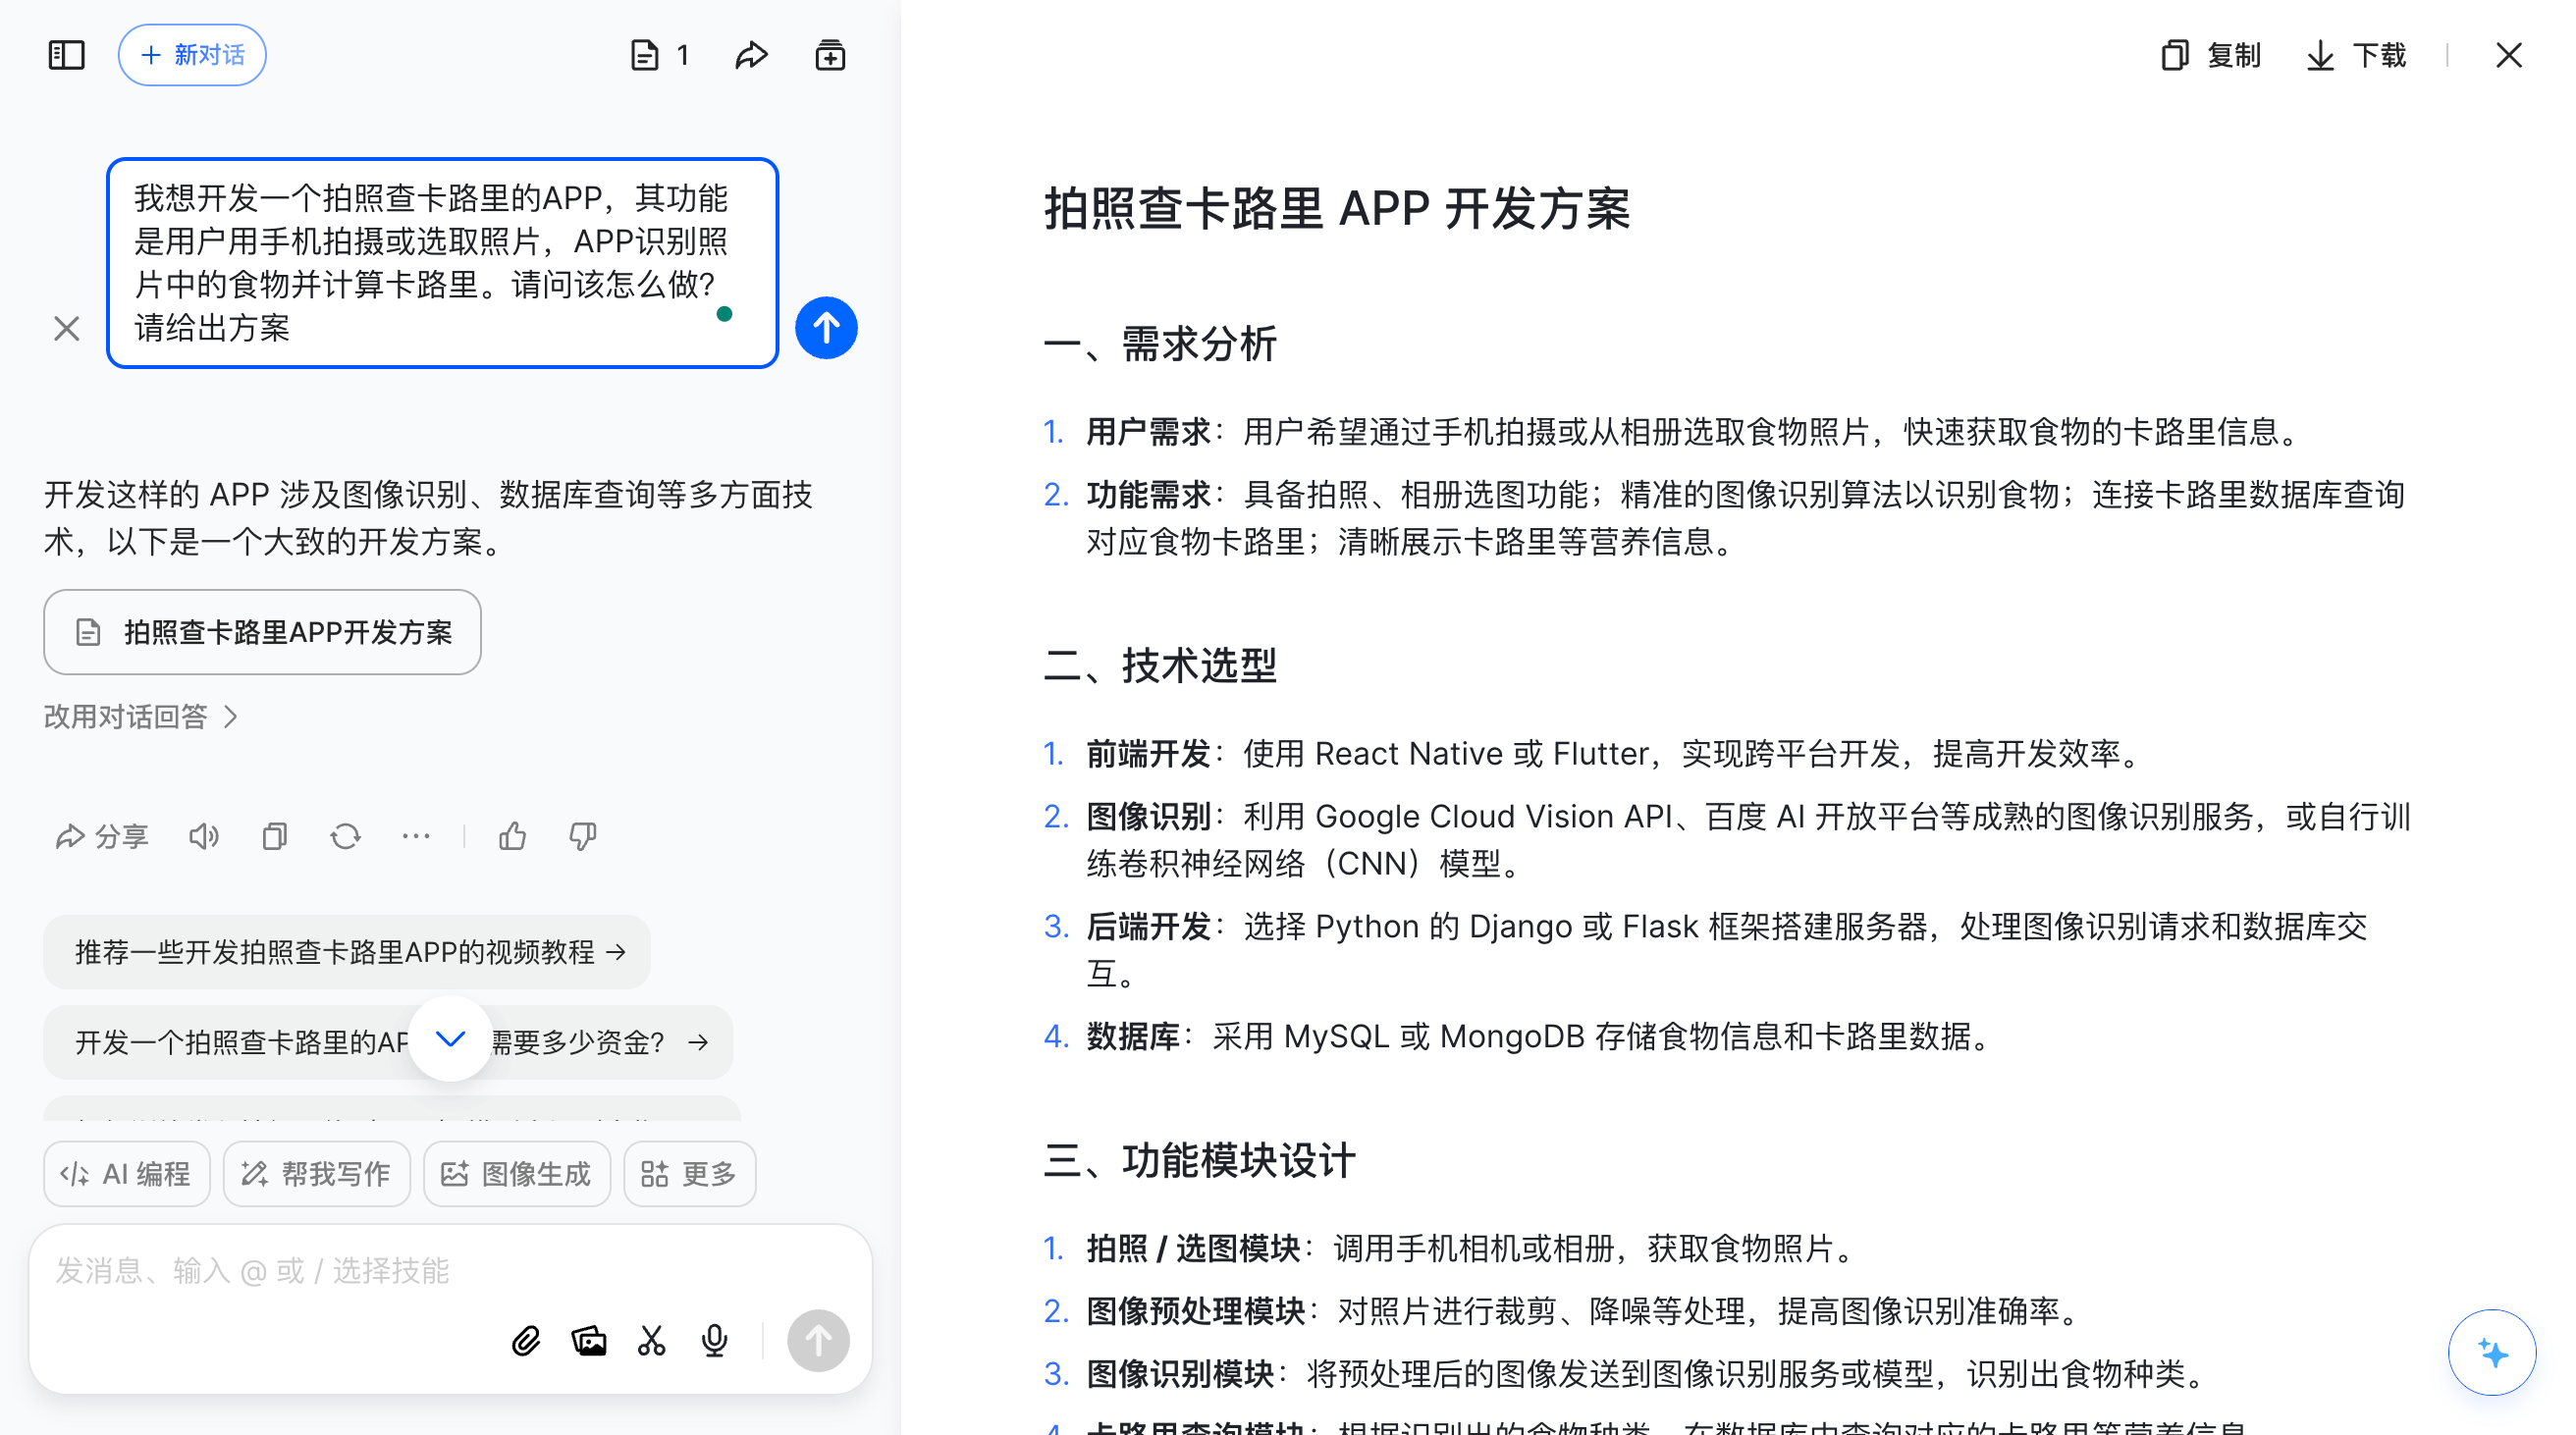2576x1435 pixels.
Task: Download the document via the 下载 button
Action: pos(2357,55)
